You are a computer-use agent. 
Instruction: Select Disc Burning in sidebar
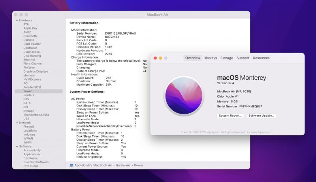[x=32, y=55]
